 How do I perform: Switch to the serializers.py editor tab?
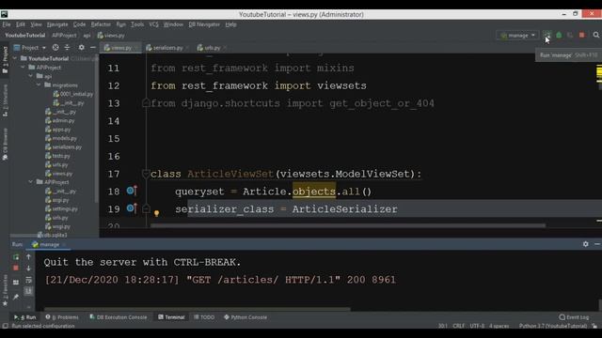167,48
